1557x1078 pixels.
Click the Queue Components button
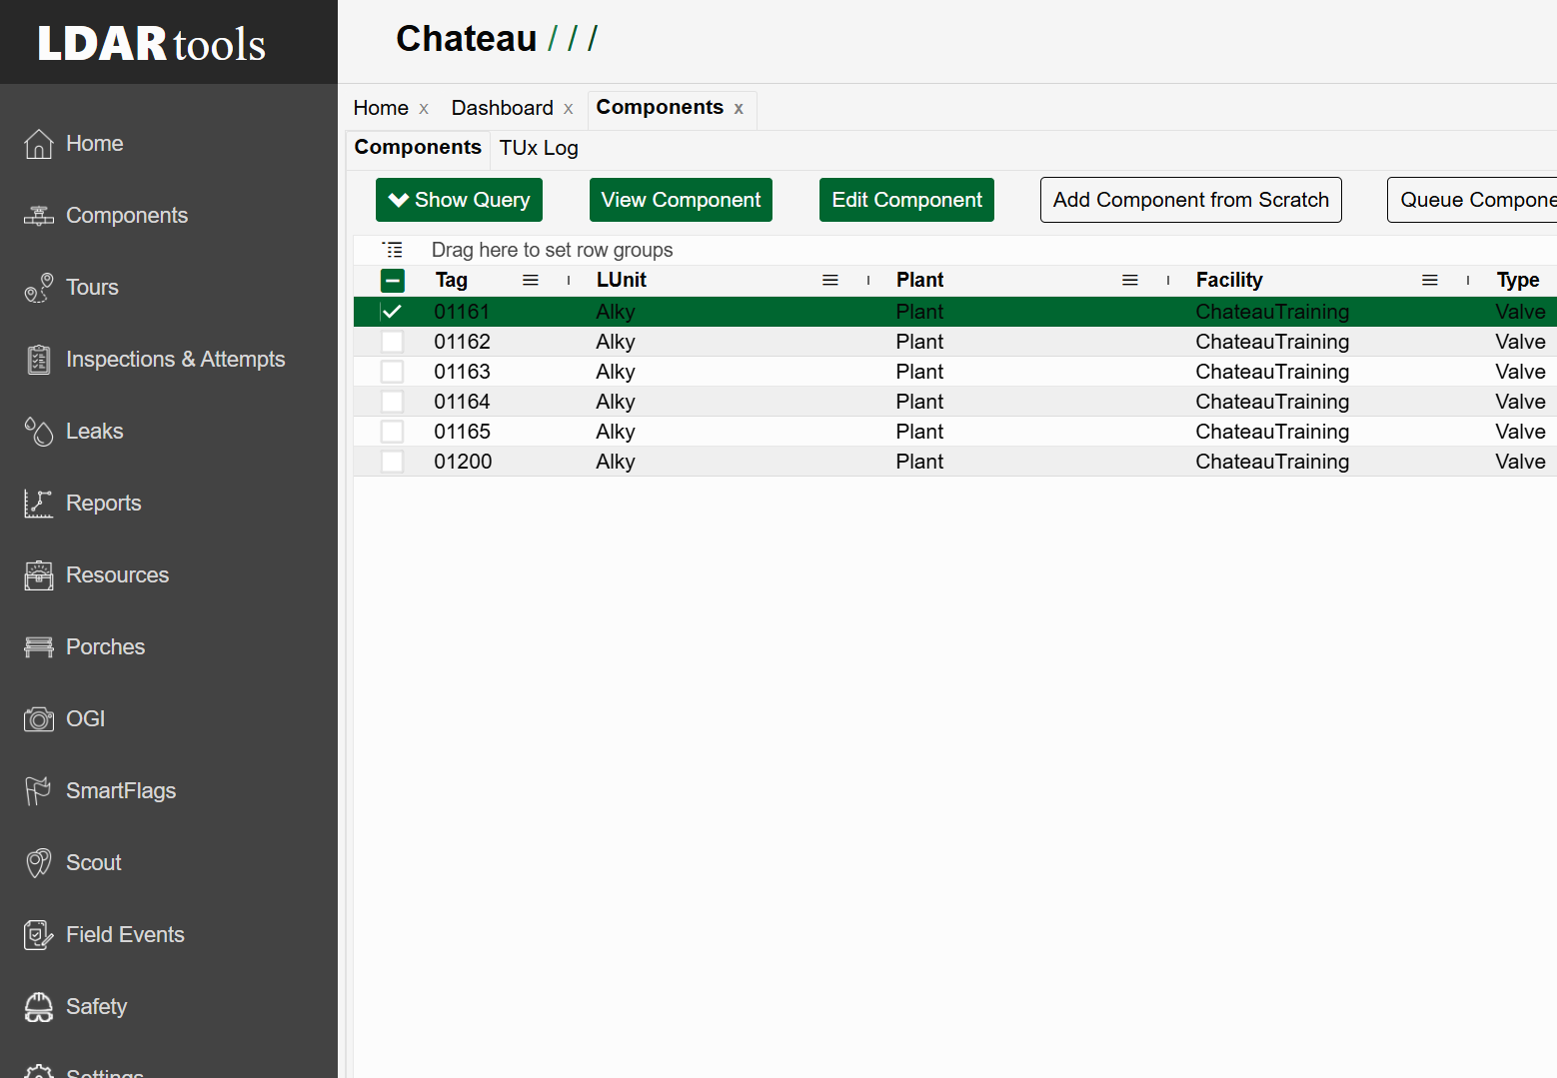[x=1473, y=200]
